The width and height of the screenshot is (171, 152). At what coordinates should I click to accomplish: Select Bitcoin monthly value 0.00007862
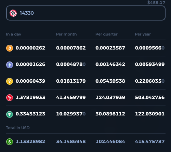click(71, 48)
